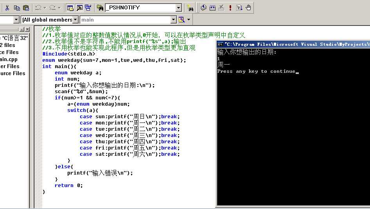
Task: Click the '}else{' line
Action: click(64, 166)
